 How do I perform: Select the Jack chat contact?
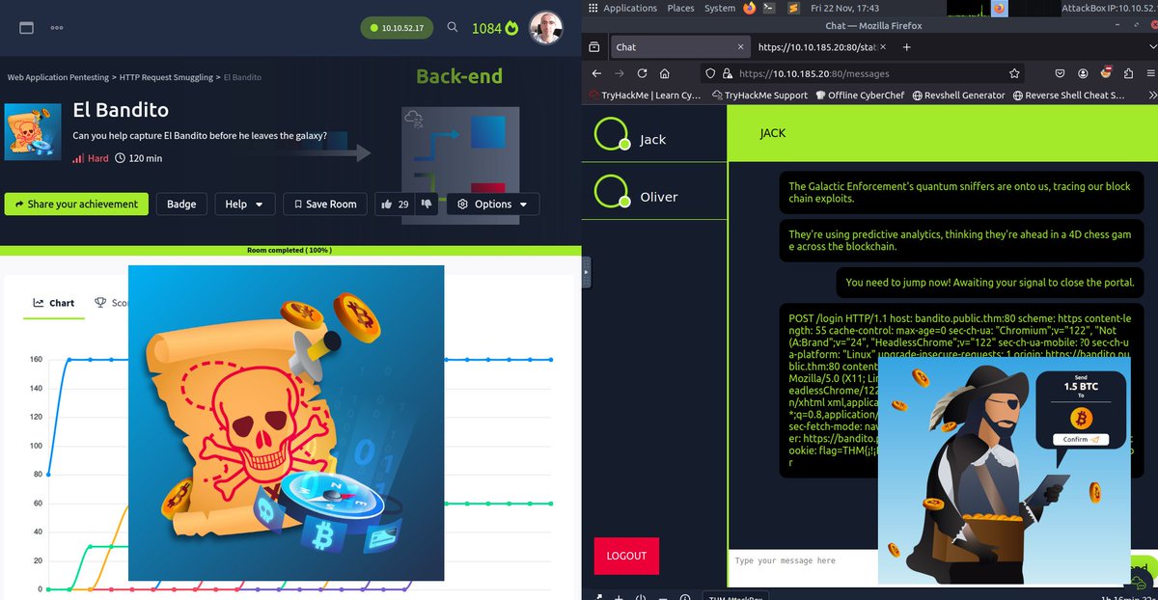click(x=653, y=135)
